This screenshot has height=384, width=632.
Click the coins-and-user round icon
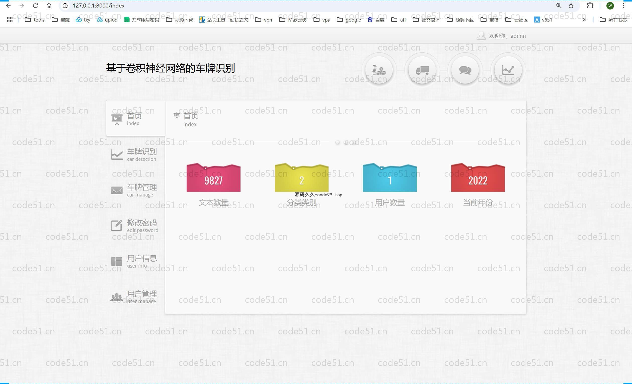pos(379,70)
